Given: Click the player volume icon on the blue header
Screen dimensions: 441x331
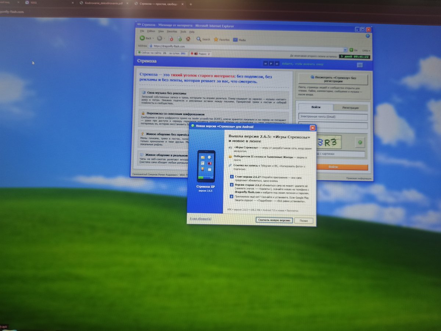Looking at the screenshot, I should coord(359,65).
